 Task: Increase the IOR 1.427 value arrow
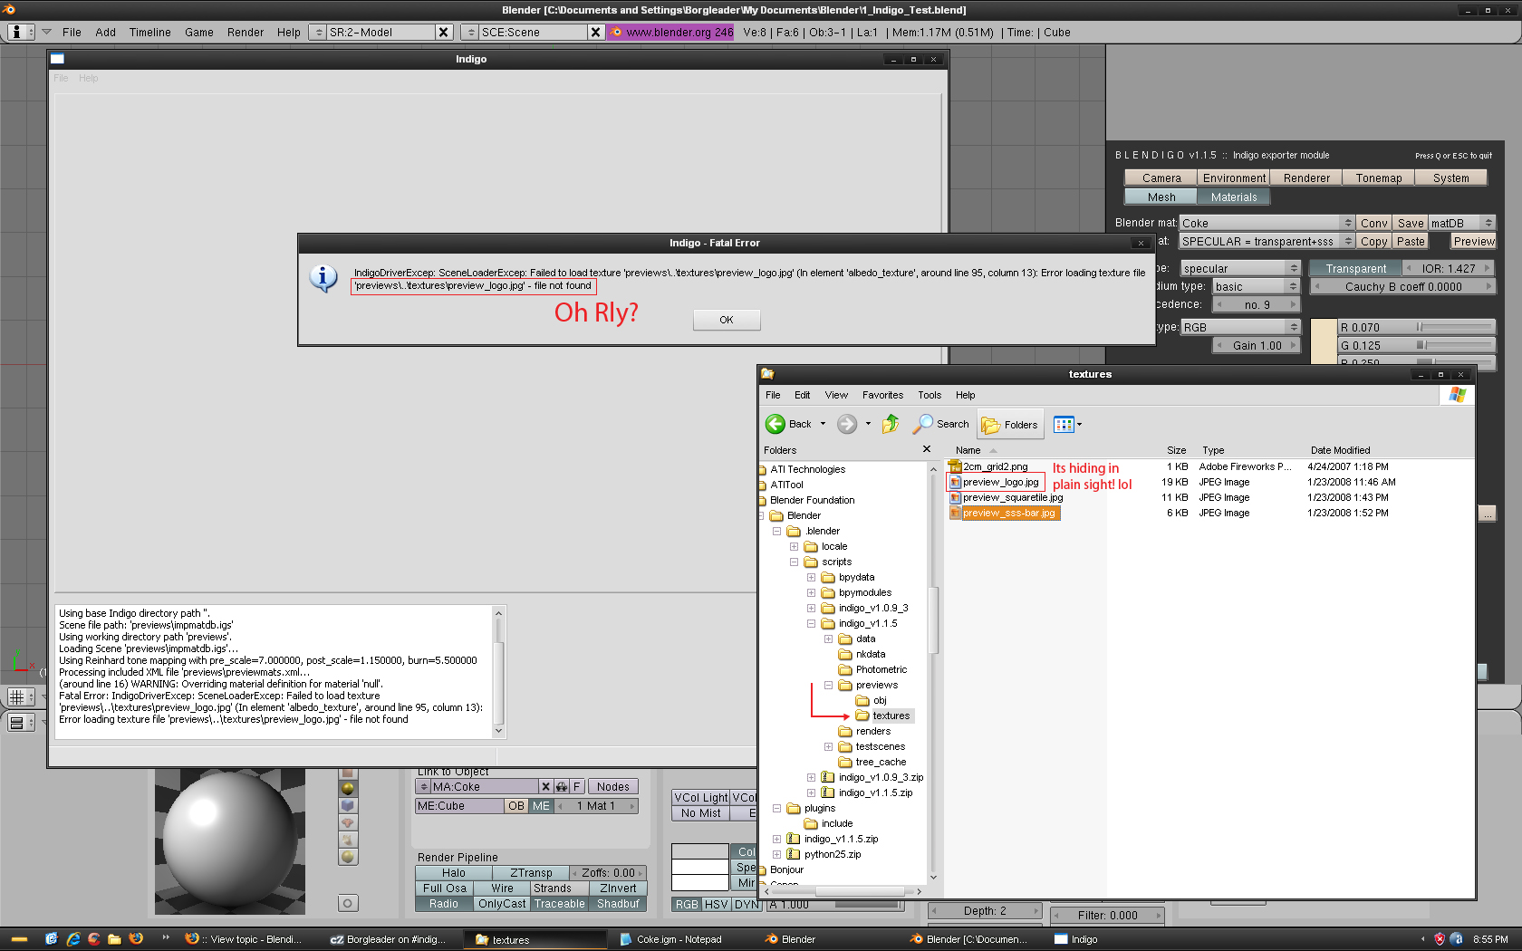coord(1487,268)
